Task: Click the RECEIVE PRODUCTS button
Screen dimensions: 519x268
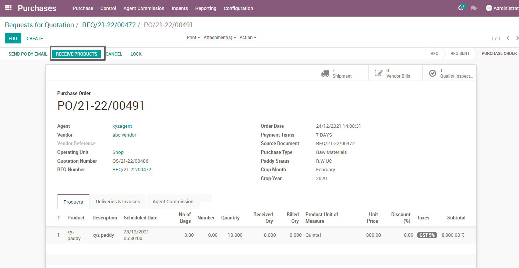Action: pos(77,53)
